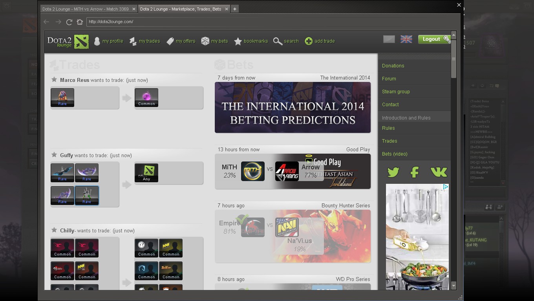
Task: Click the Introduction and Rules heading
Action: click(x=406, y=118)
